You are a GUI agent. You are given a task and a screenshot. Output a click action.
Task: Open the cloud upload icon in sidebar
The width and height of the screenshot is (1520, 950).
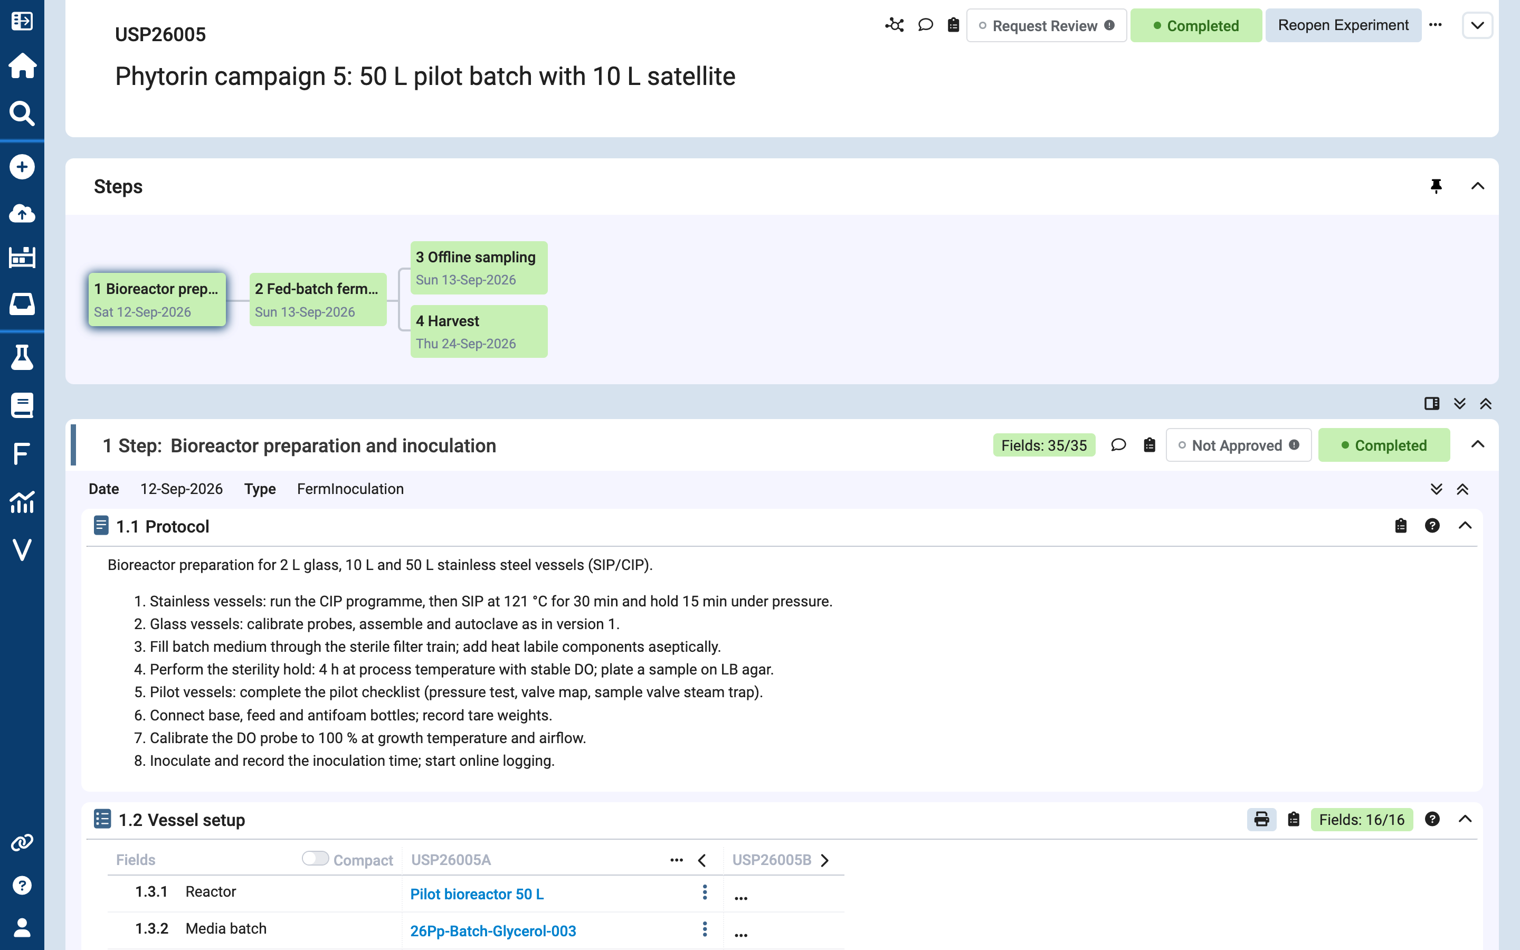click(x=22, y=214)
